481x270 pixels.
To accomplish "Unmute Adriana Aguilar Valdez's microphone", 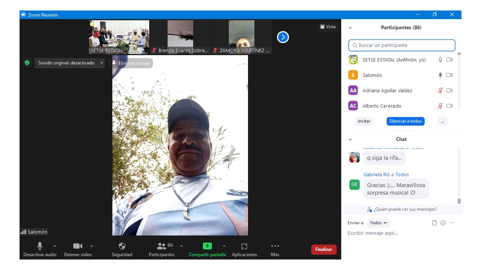I will pos(440,90).
